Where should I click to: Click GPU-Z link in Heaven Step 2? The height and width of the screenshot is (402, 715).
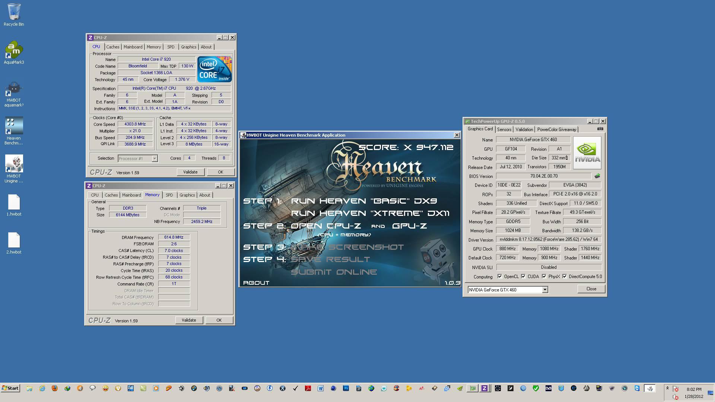click(x=409, y=226)
